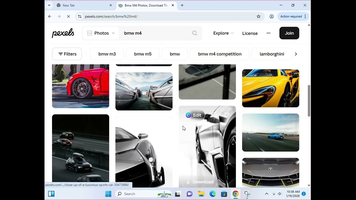Viewport: 356px width, 200px height.
Task: Open the widgets icon at taskbar left
Action: pos(51,194)
